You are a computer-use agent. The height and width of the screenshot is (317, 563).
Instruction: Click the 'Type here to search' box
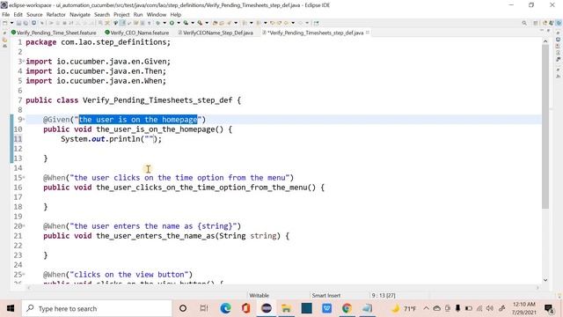point(97,308)
